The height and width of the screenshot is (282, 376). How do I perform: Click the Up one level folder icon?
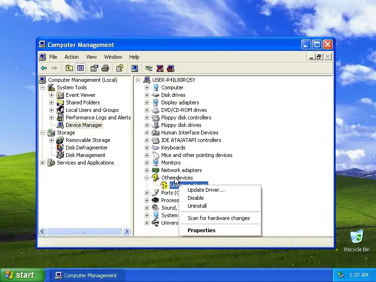click(69, 68)
